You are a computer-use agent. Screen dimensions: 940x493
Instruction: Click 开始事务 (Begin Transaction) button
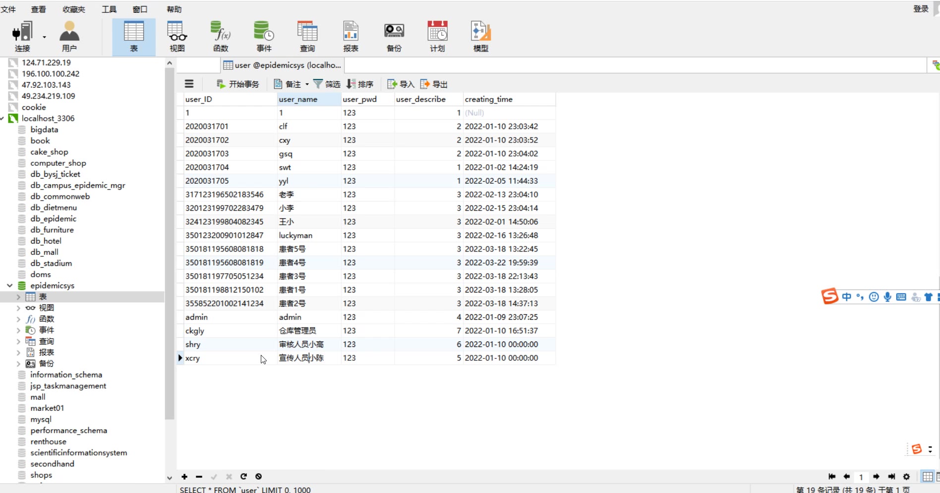pos(238,84)
